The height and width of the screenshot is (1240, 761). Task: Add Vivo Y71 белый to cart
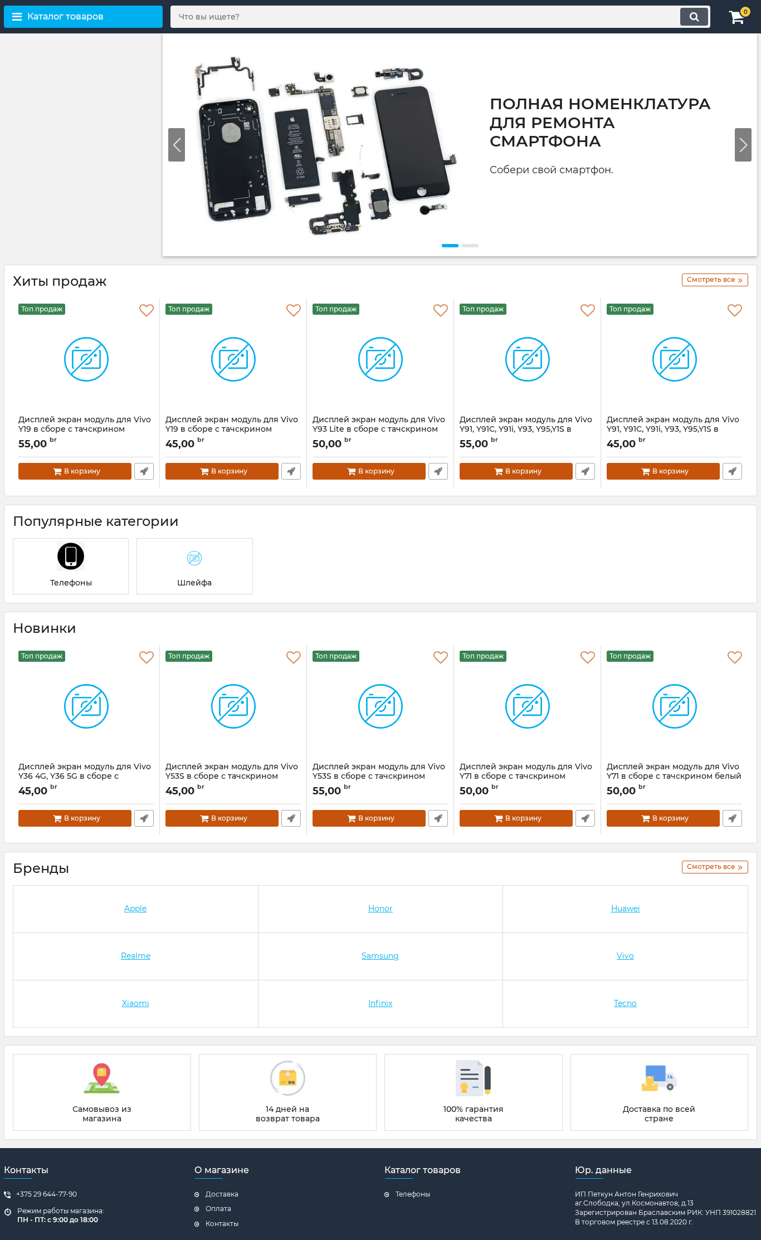click(x=663, y=818)
